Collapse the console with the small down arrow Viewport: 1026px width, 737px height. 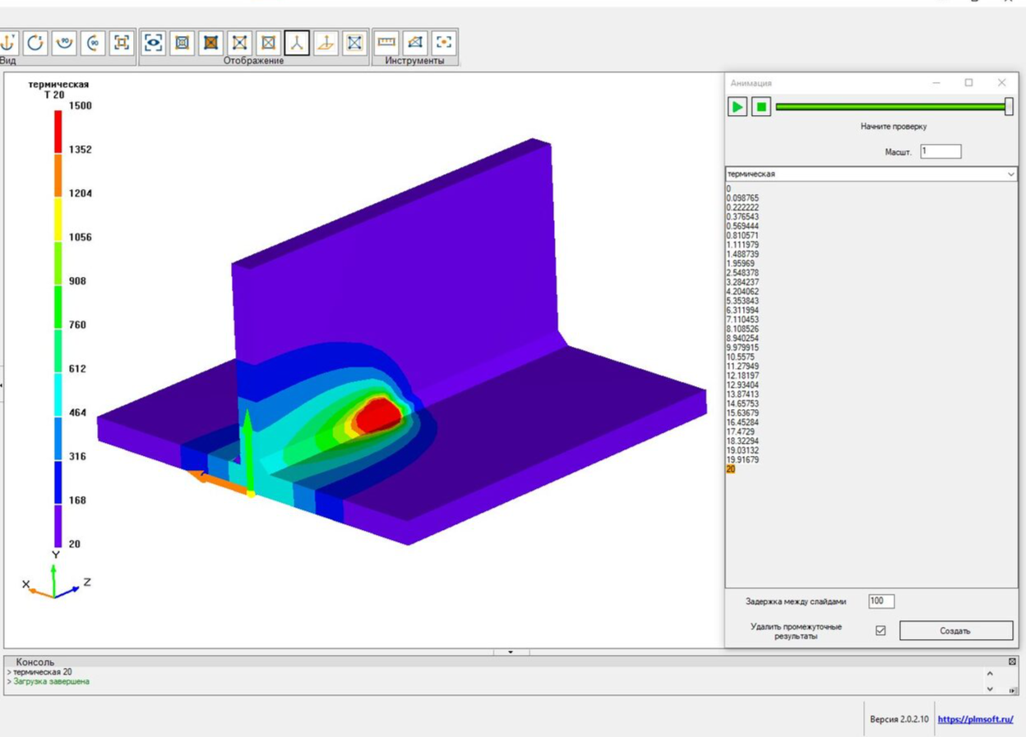[511, 652]
